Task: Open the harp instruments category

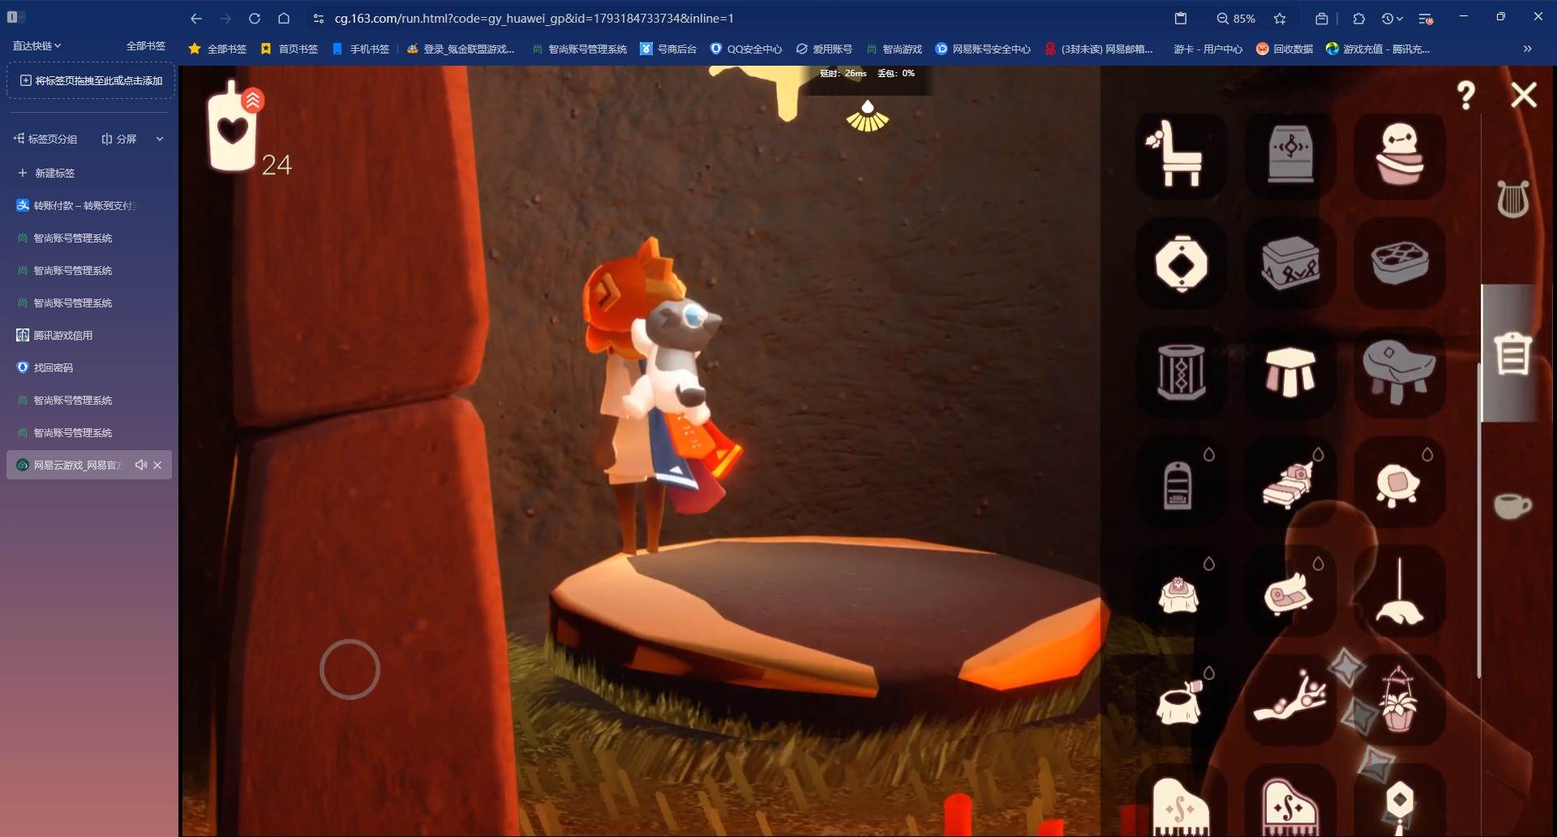Action: pos(1512,200)
